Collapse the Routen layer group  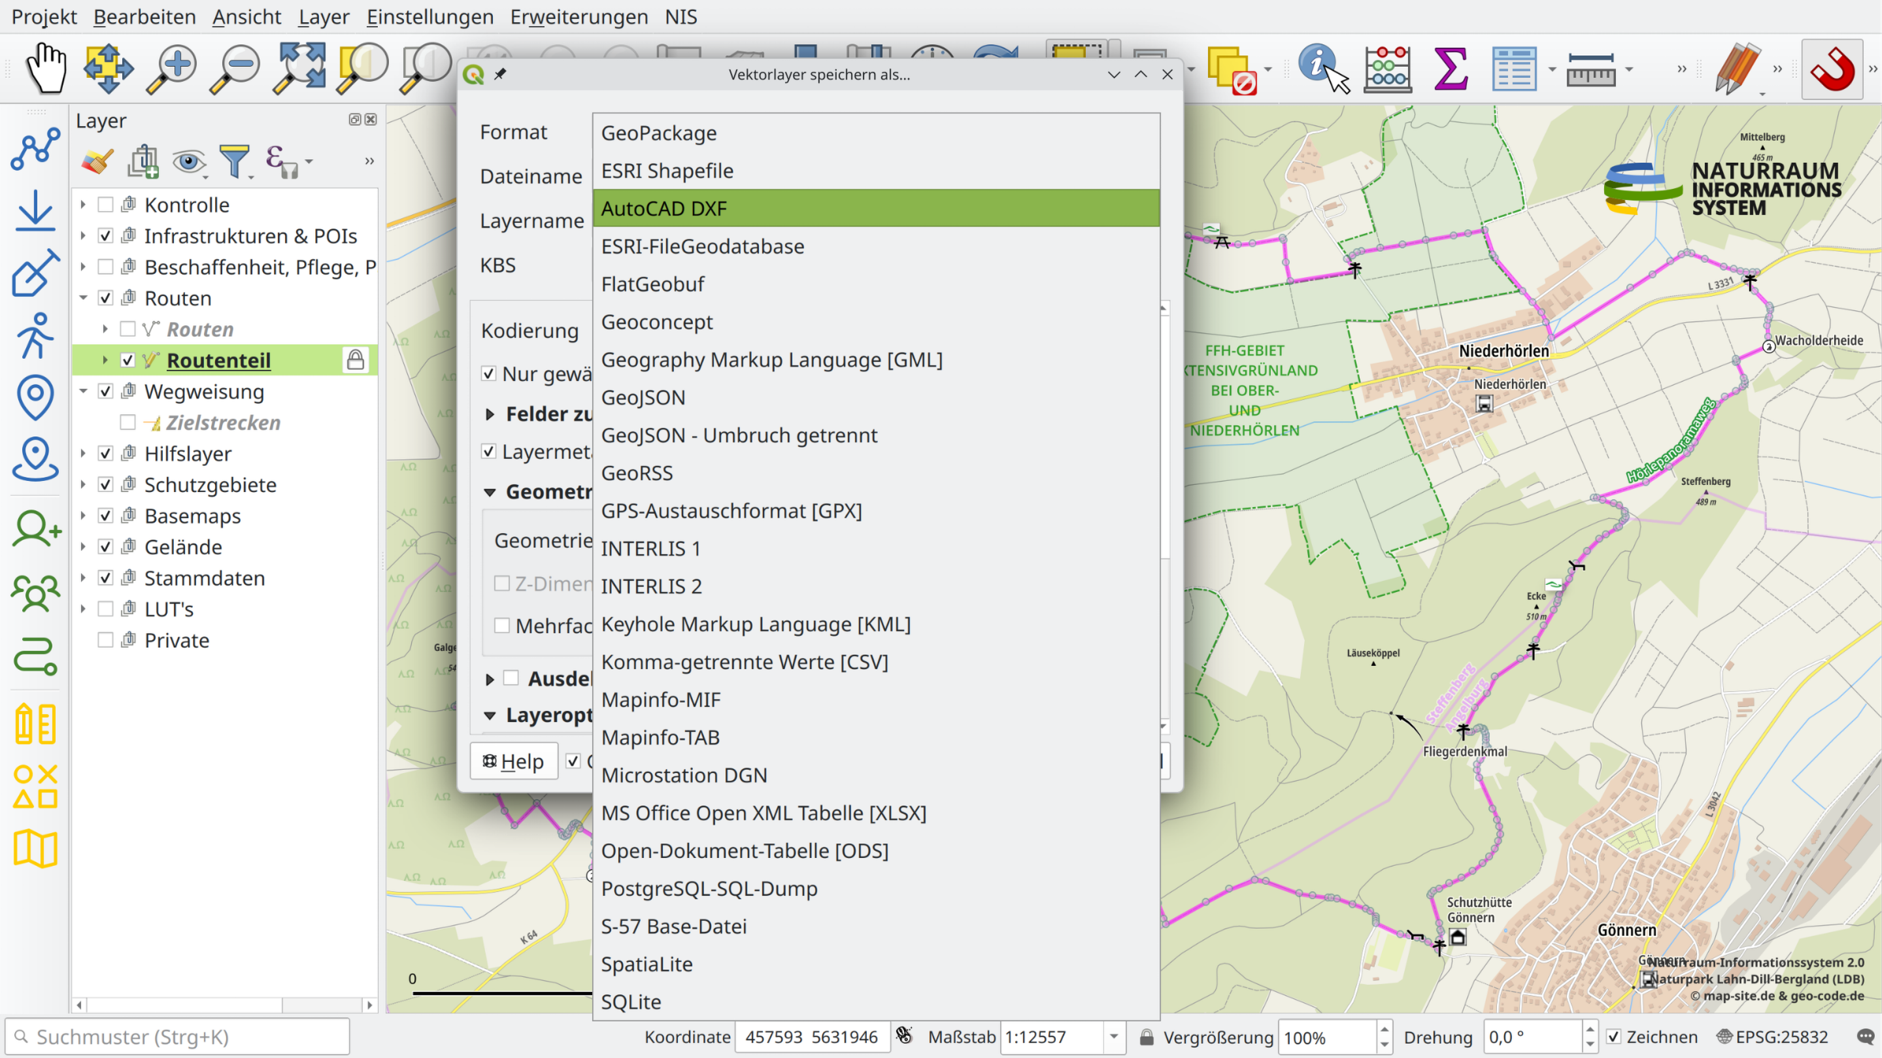(82, 298)
